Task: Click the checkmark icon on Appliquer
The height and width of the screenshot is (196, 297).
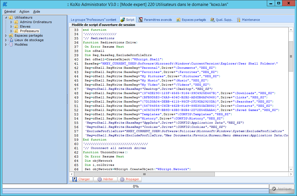Action: (274, 189)
